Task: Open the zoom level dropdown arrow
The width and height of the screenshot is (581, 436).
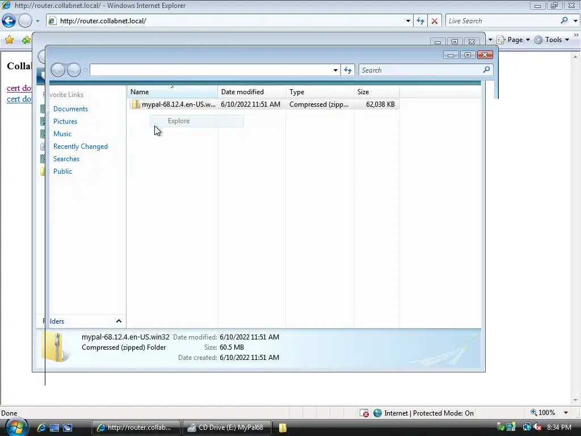Action: (566, 413)
